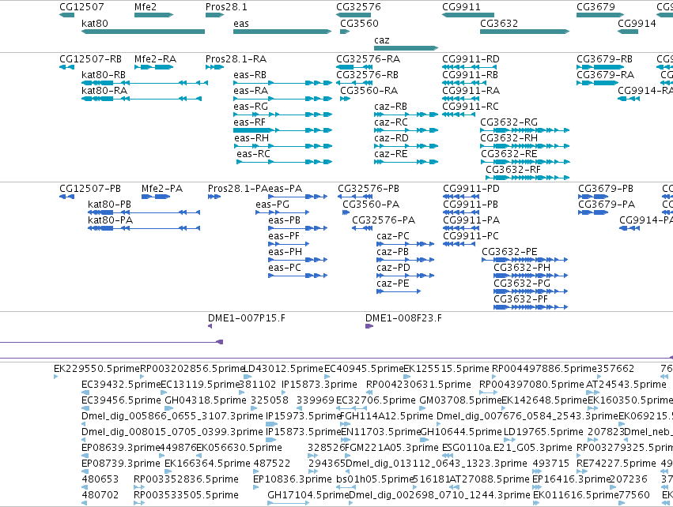This screenshot has width=673, height=507.
Task: Click the eas-PH protein label
Action: (x=285, y=252)
